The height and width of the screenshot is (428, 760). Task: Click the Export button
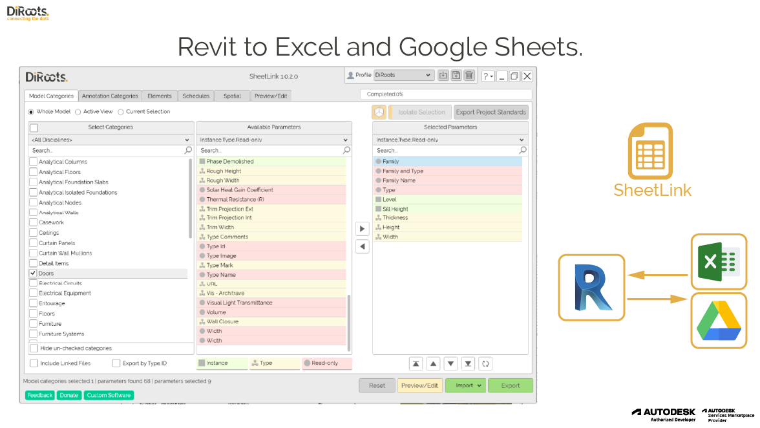tap(511, 386)
